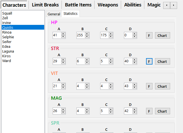Open the STR Chart
Image resolution: width=183 pixels, height=133 pixels.
(x=163, y=61)
